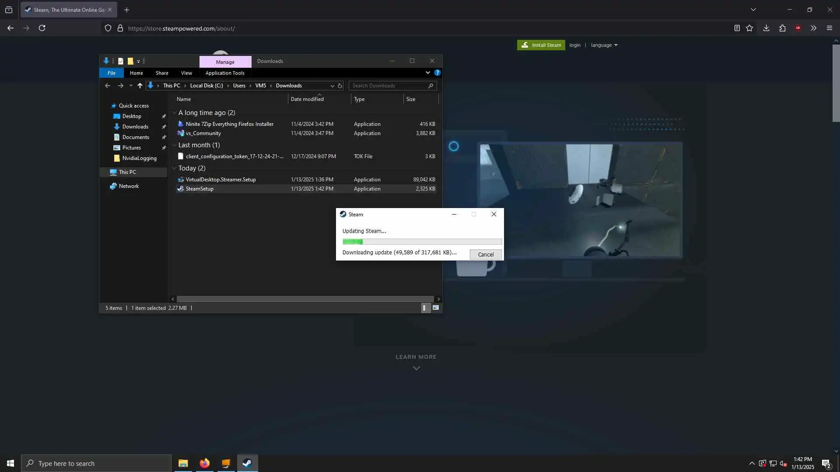
Task: Switch to large icons view toggle
Action: tap(436, 308)
